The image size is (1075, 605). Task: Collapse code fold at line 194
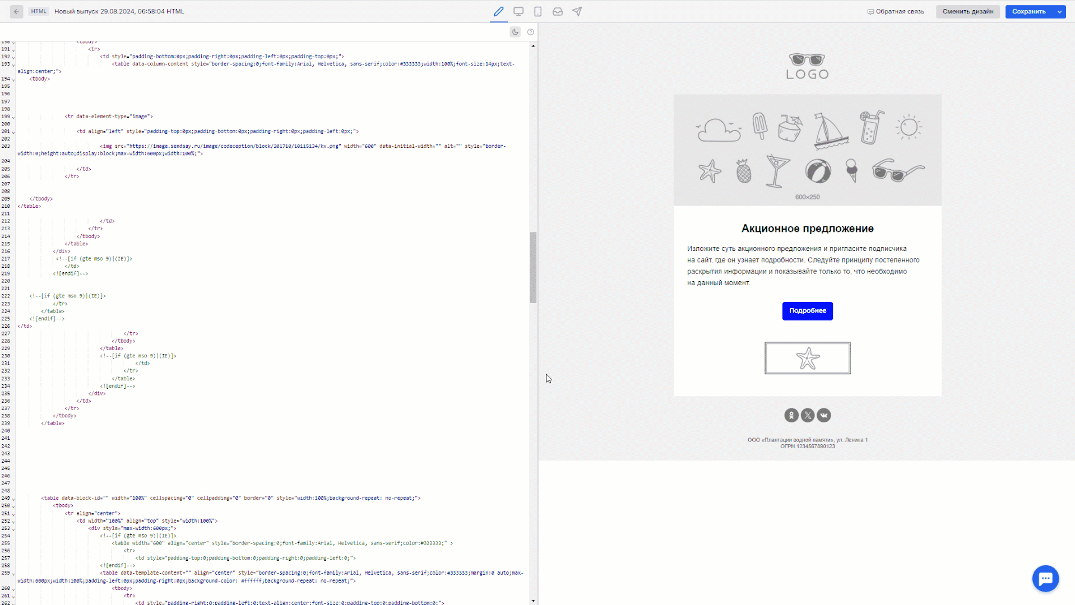[14, 79]
